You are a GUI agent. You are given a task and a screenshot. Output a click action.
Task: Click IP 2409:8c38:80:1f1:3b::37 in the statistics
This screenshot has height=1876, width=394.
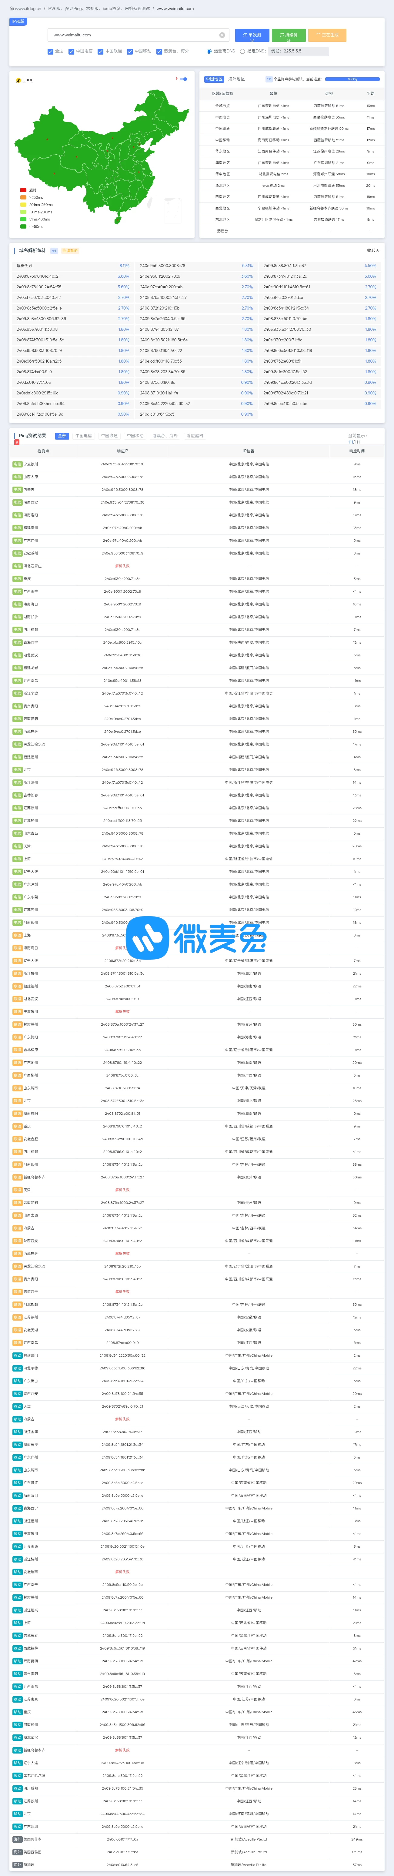pos(285,266)
